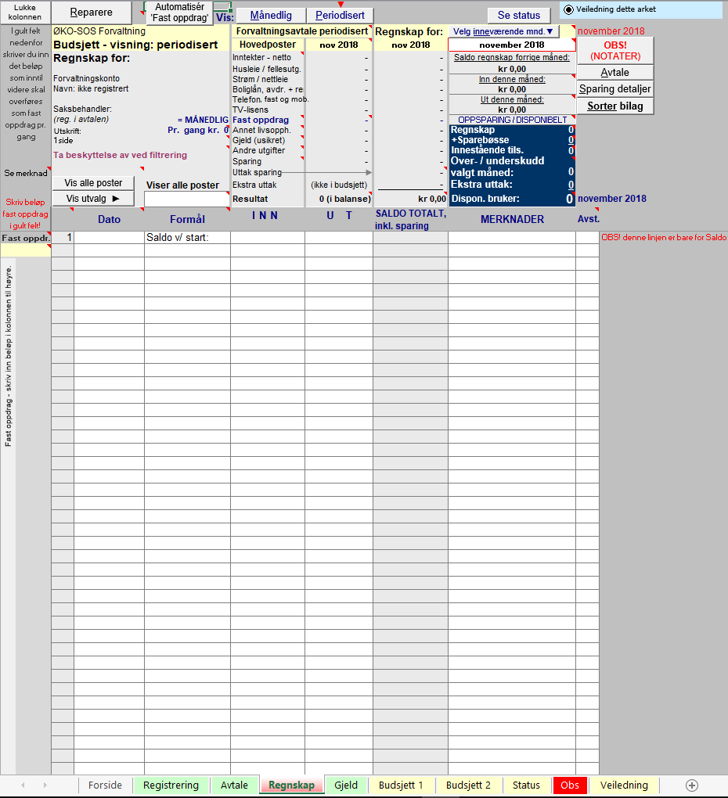Image resolution: width=728 pixels, height=798 pixels.
Task: Click Lukke kolonnen button
Action: (25, 13)
